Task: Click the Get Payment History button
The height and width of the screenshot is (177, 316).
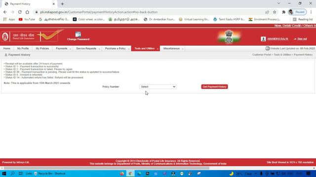Action: pos(214,87)
